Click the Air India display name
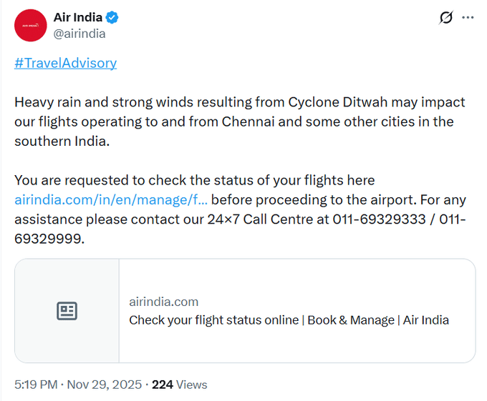Viewport: 487px width, 401px height. [x=78, y=18]
